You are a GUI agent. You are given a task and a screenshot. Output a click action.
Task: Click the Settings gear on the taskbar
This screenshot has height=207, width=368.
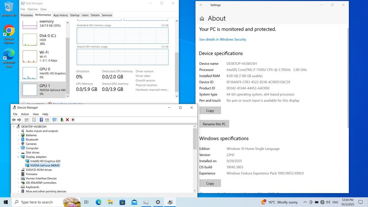point(158,202)
